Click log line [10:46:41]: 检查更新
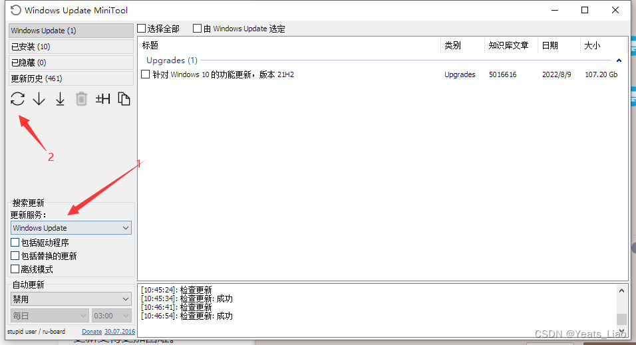The image size is (636, 345). (x=176, y=307)
